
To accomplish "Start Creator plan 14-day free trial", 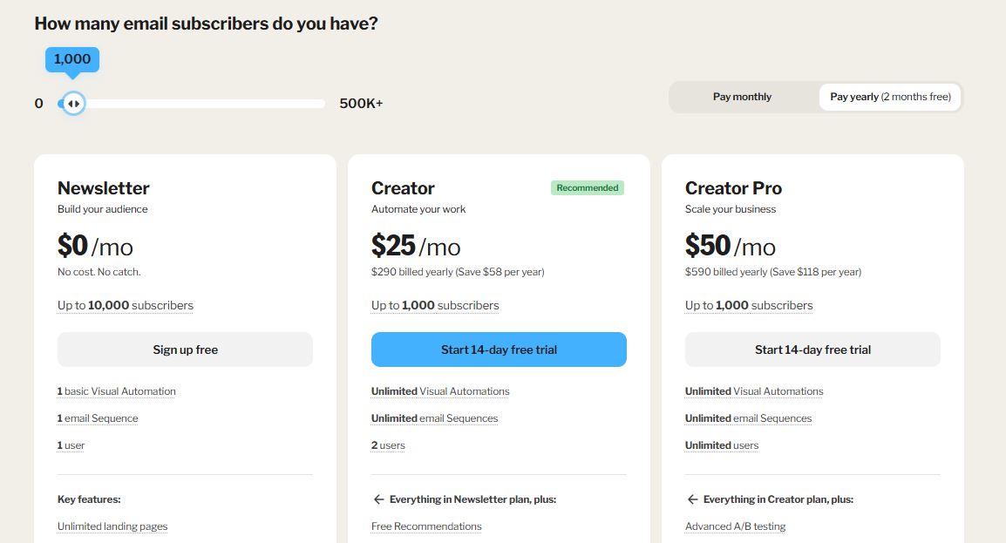I will [x=499, y=350].
